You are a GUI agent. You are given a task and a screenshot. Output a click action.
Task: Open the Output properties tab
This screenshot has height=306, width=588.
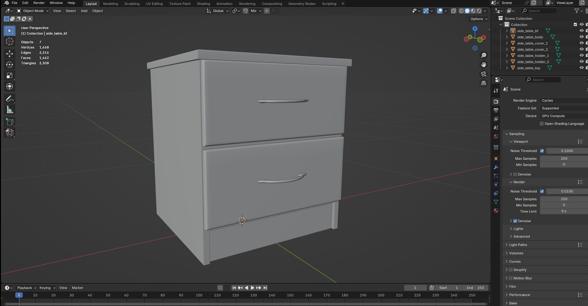pos(496,110)
